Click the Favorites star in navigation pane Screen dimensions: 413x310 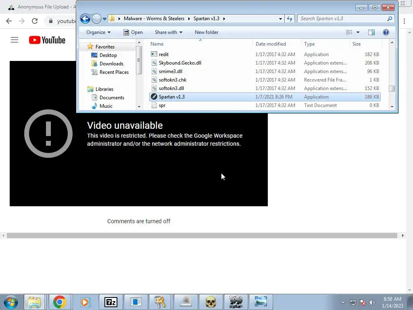[x=90, y=46]
